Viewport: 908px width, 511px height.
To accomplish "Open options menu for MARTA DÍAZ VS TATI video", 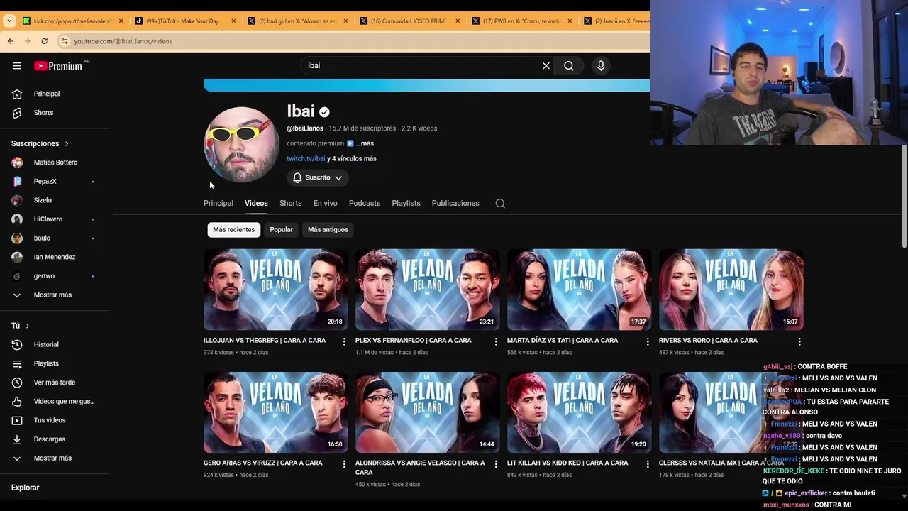I will [x=648, y=341].
